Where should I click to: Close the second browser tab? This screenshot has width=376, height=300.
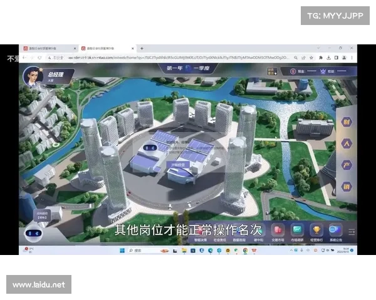133,48
